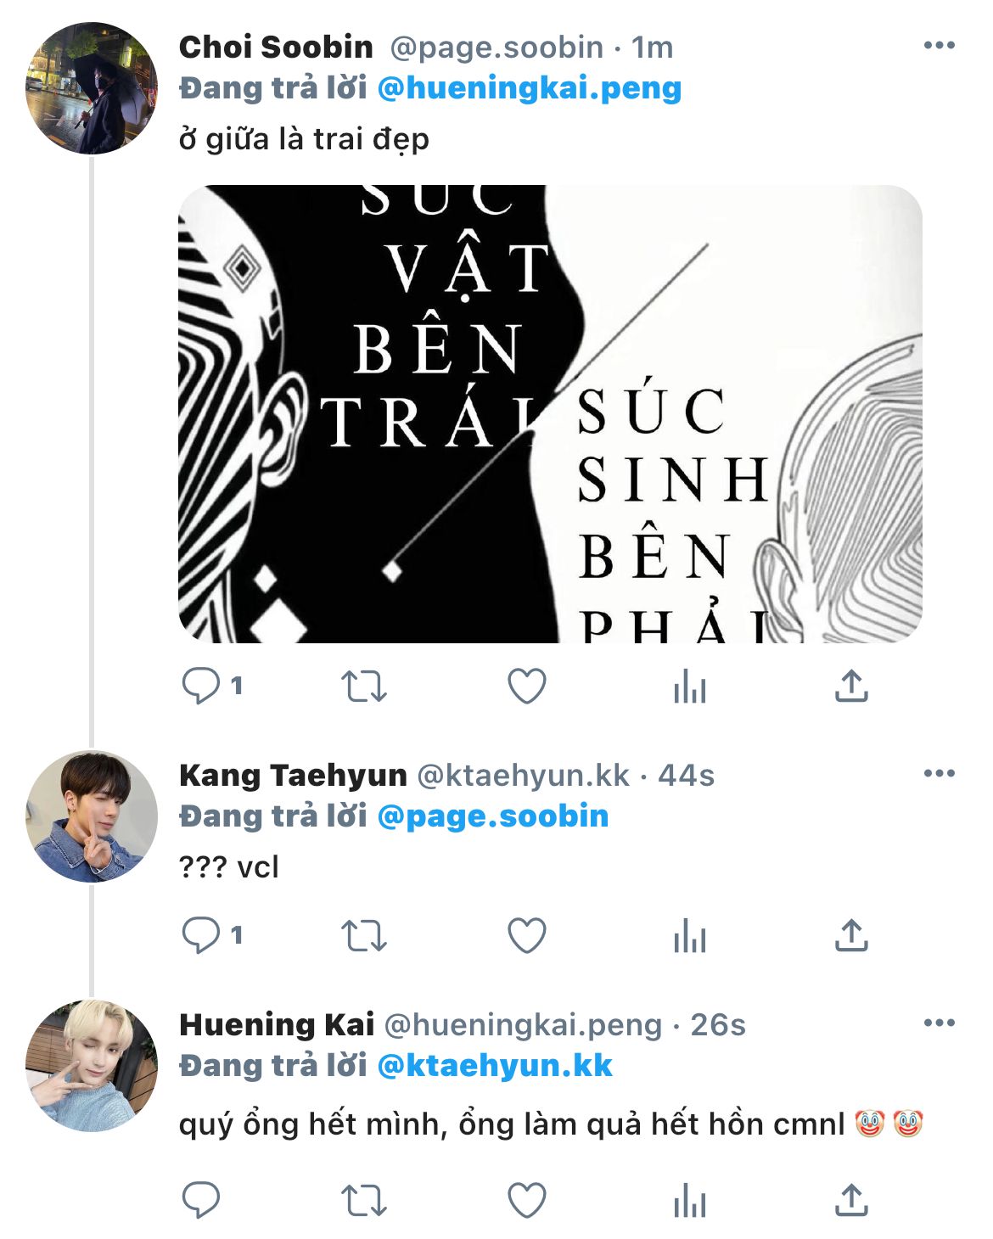993x1239 pixels.
Task: Like Huening Kai's reply with heart icon
Action: click(526, 1201)
